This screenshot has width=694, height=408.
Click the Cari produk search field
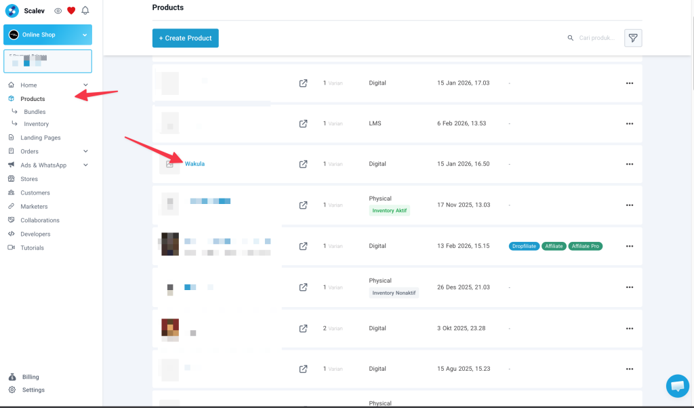tap(596, 38)
